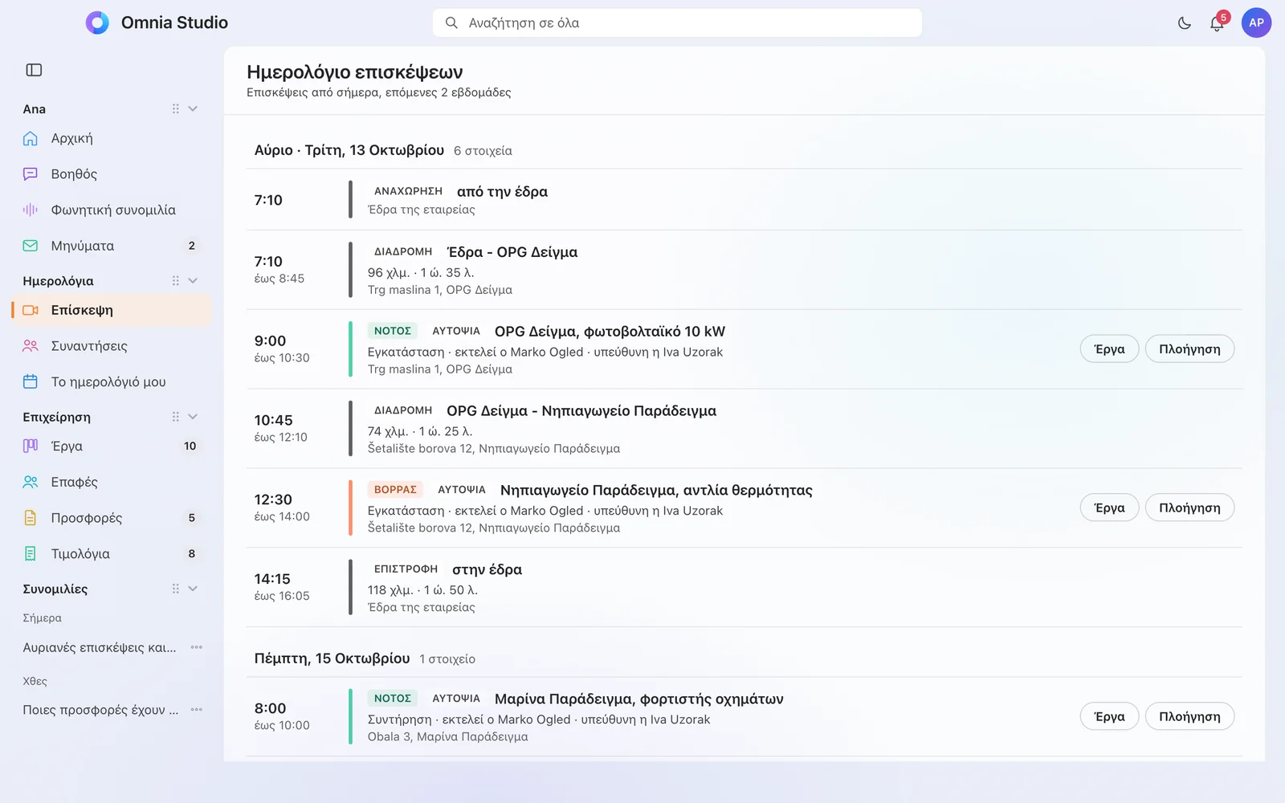This screenshot has height=803, width=1285.
Task: Grab the Ana section drag handle
Action: pos(175,108)
